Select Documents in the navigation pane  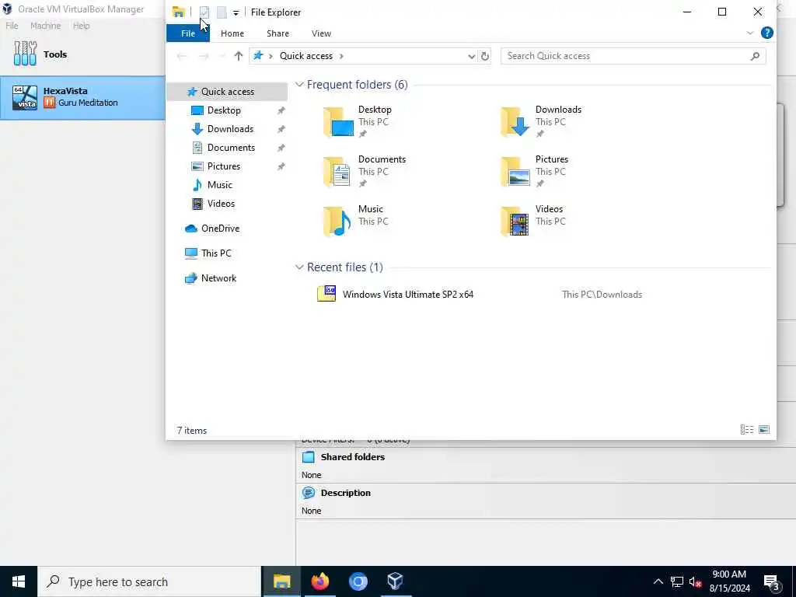click(231, 148)
